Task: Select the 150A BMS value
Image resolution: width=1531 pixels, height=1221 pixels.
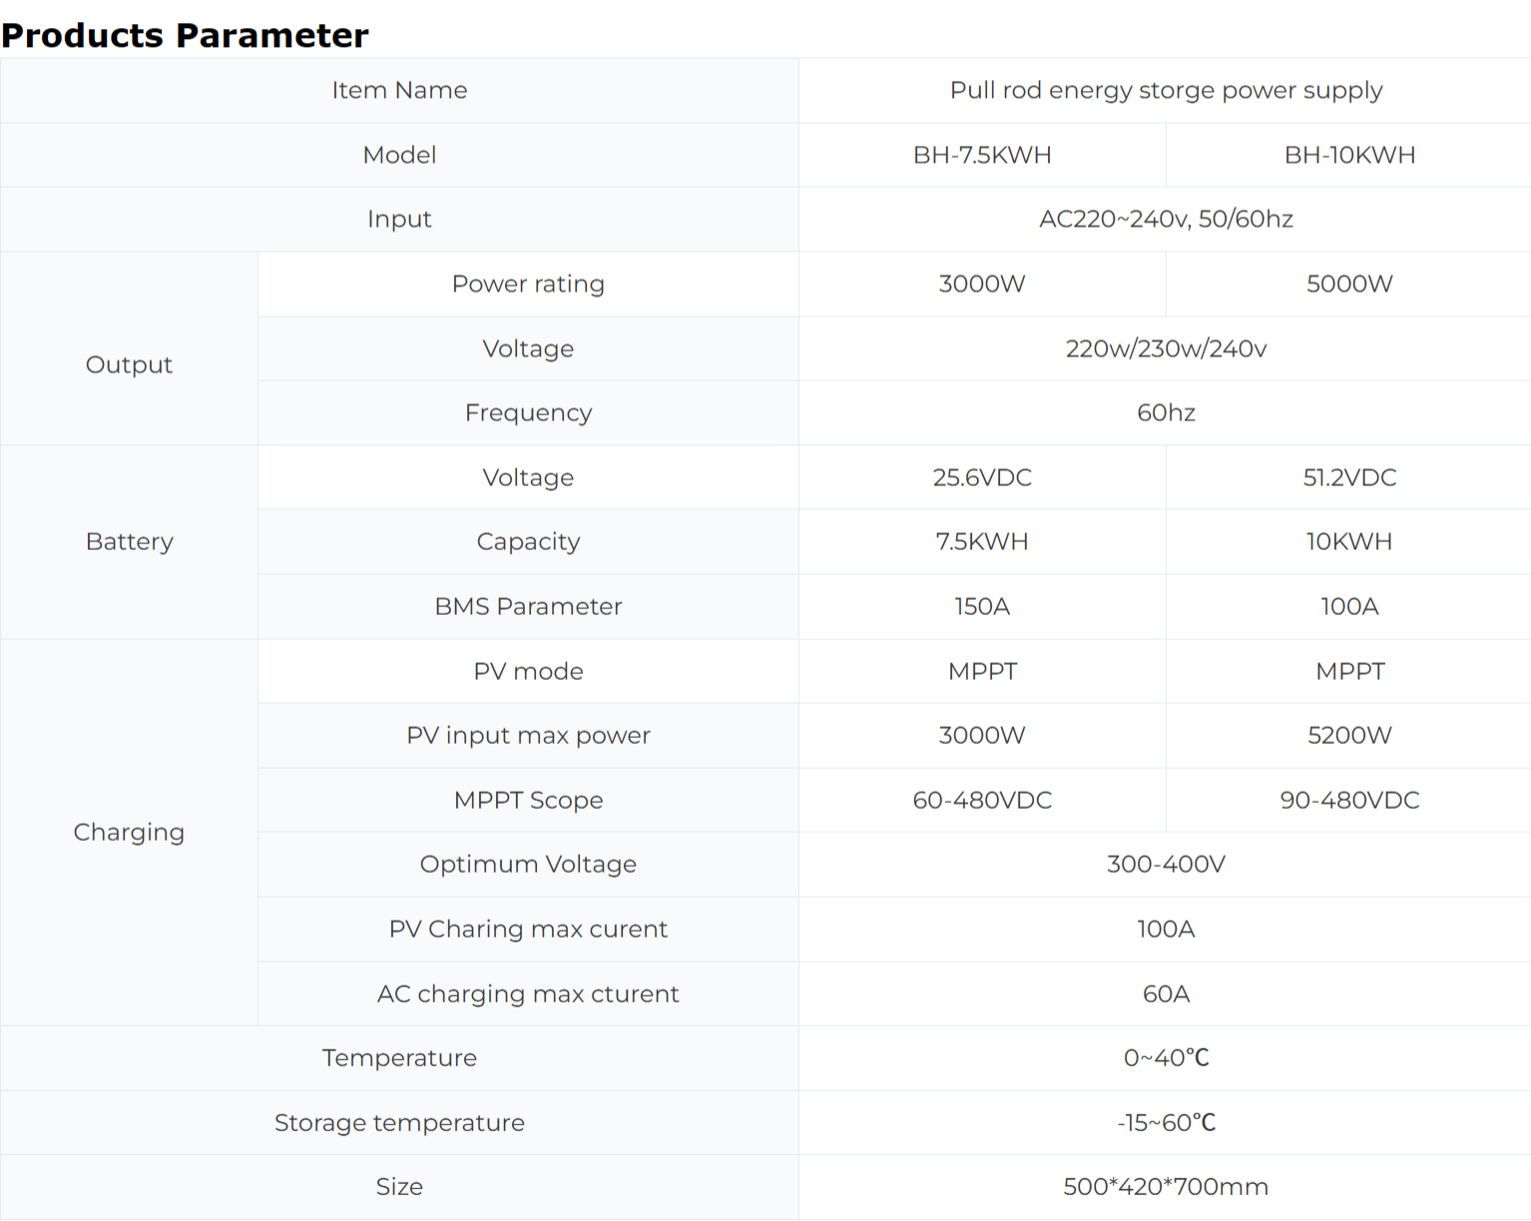Action: pyautogui.click(x=982, y=606)
